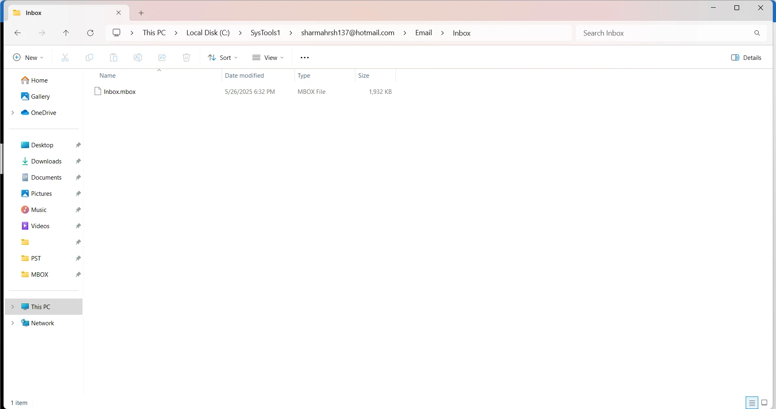Refresh the Inbox folder view
Image resolution: width=776 pixels, height=409 pixels.
tap(90, 33)
